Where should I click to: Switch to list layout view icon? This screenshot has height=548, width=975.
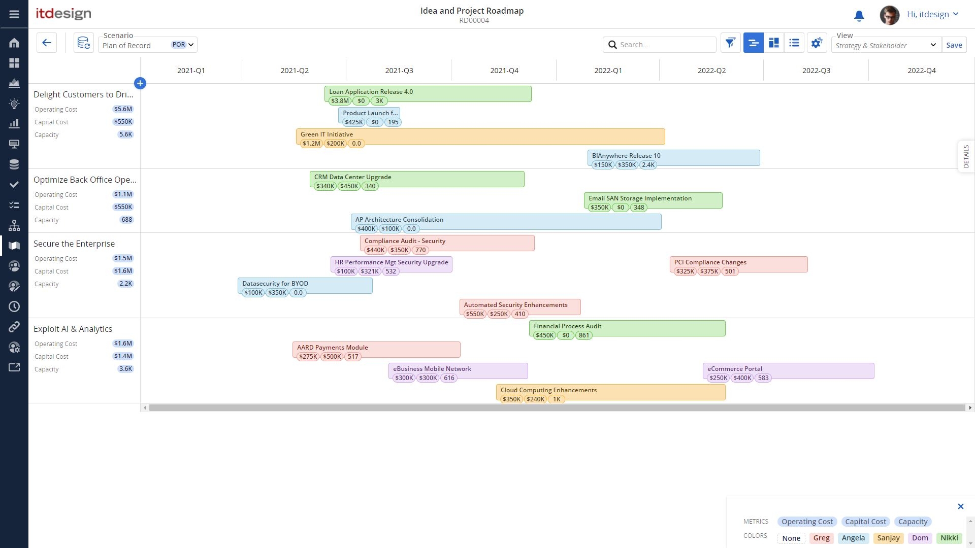pos(794,43)
